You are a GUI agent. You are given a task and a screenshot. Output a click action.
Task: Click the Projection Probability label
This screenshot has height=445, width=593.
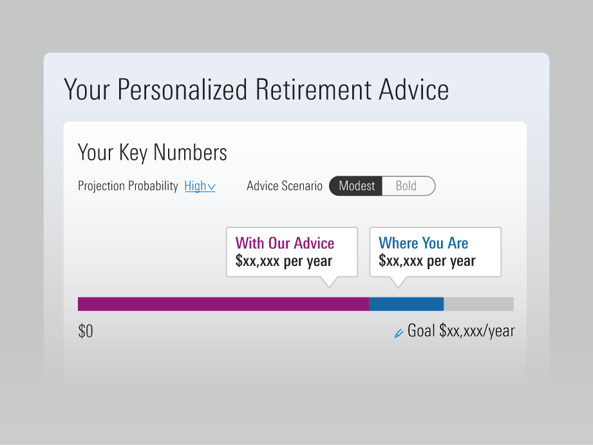[127, 186]
